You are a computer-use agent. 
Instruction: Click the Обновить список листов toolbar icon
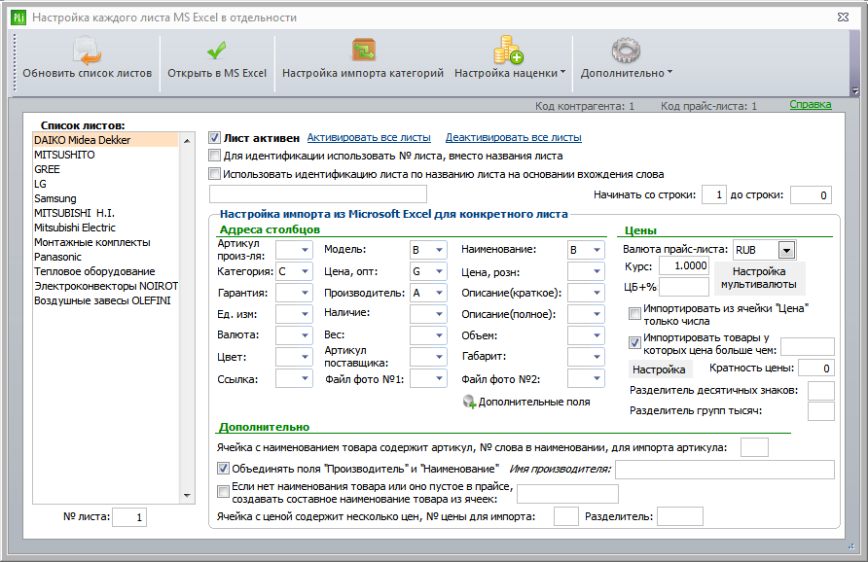pos(87,51)
